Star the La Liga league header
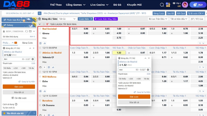The height and width of the screenshot is (116, 207). click(44, 24)
